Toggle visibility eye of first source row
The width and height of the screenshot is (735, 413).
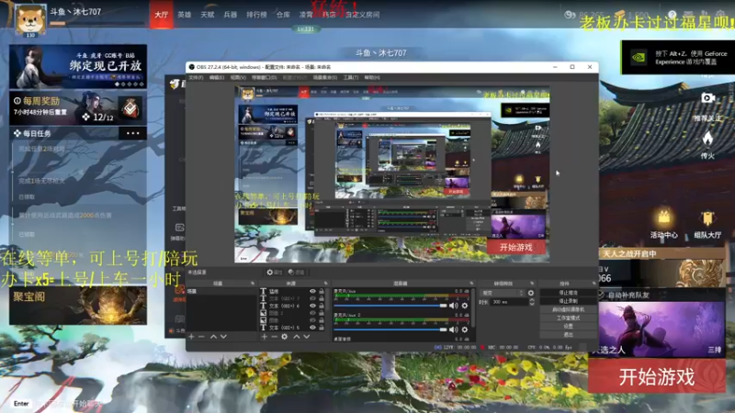click(x=312, y=291)
